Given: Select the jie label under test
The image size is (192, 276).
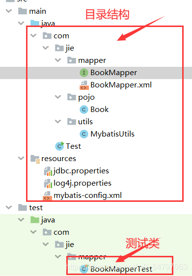Looking at the screenshot, I should click(70, 245).
